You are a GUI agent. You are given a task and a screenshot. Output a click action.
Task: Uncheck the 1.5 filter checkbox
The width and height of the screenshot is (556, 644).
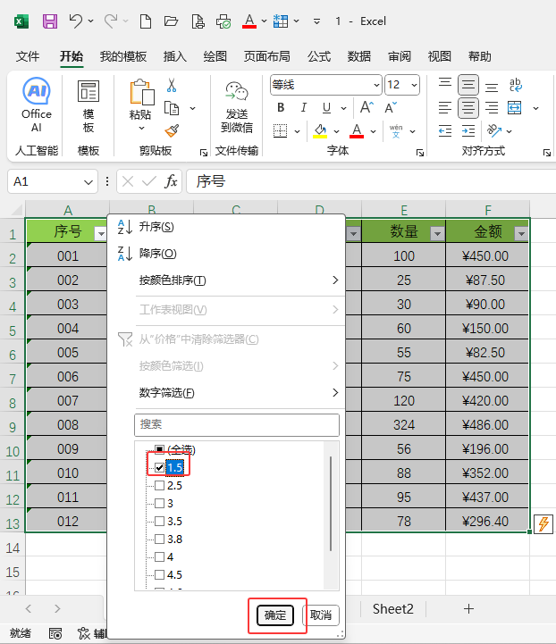159,467
